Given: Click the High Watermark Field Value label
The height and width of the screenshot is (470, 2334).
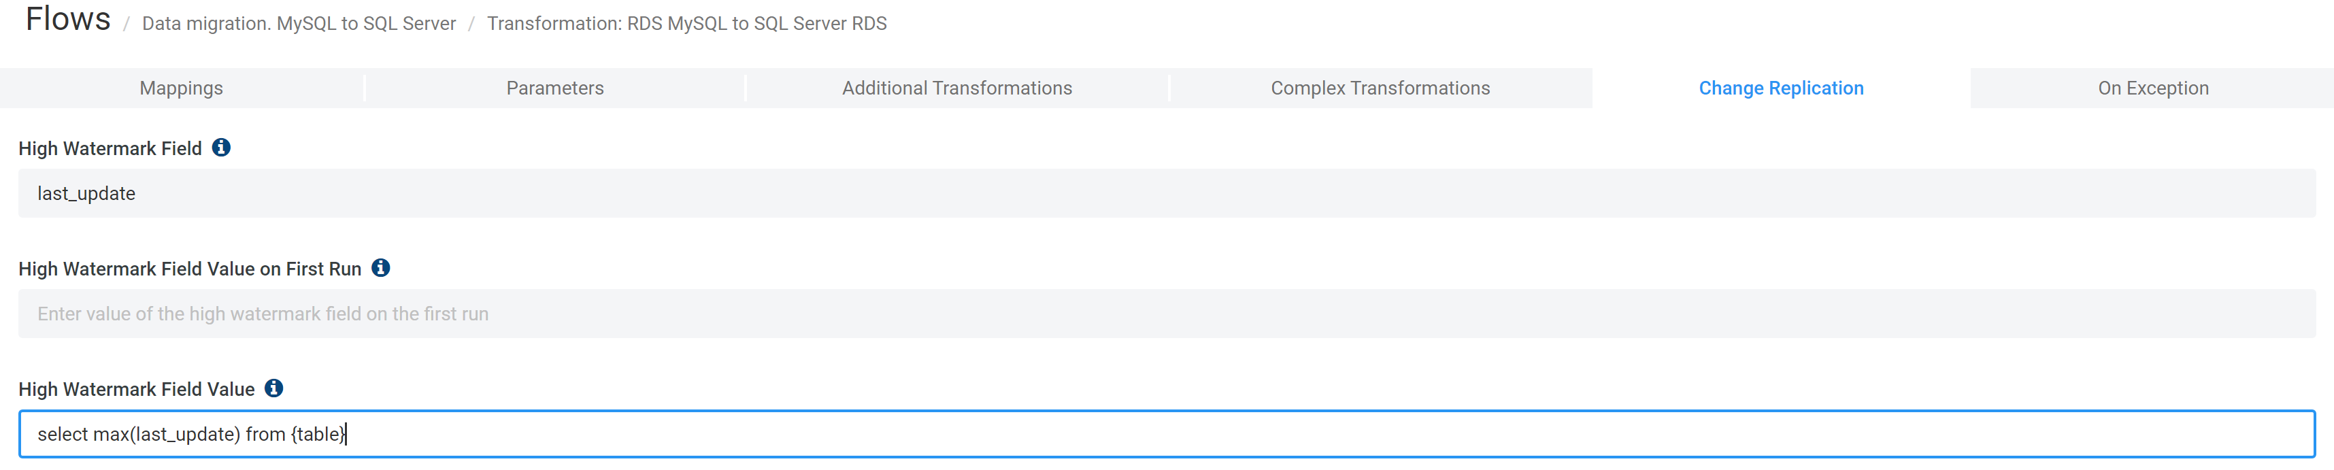Looking at the screenshot, I should [x=136, y=390].
